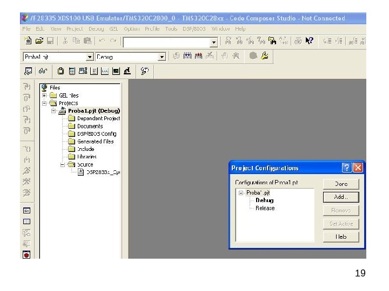Click the Paste clipboard icon
This screenshot has width=389, height=291.
pyautogui.click(x=88, y=40)
